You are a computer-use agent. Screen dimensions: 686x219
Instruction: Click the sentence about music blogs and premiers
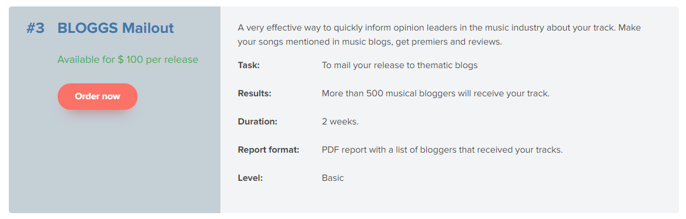pos(370,42)
